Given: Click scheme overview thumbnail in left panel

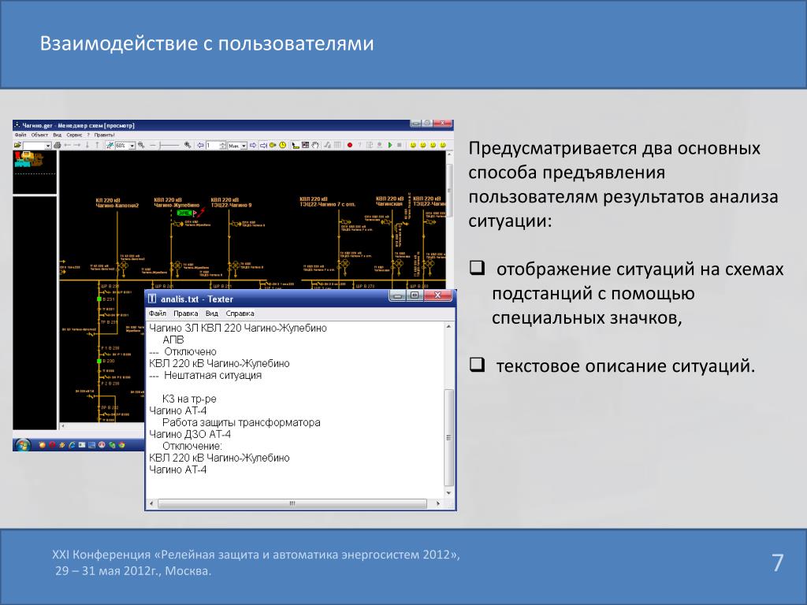Looking at the screenshot, I should point(28,160).
